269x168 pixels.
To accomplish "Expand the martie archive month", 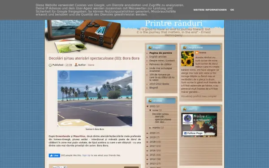I will (x=150, y=128).
